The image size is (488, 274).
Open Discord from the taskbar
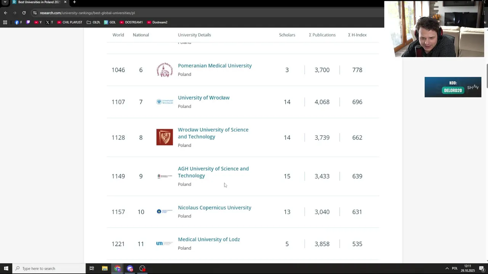(130, 268)
